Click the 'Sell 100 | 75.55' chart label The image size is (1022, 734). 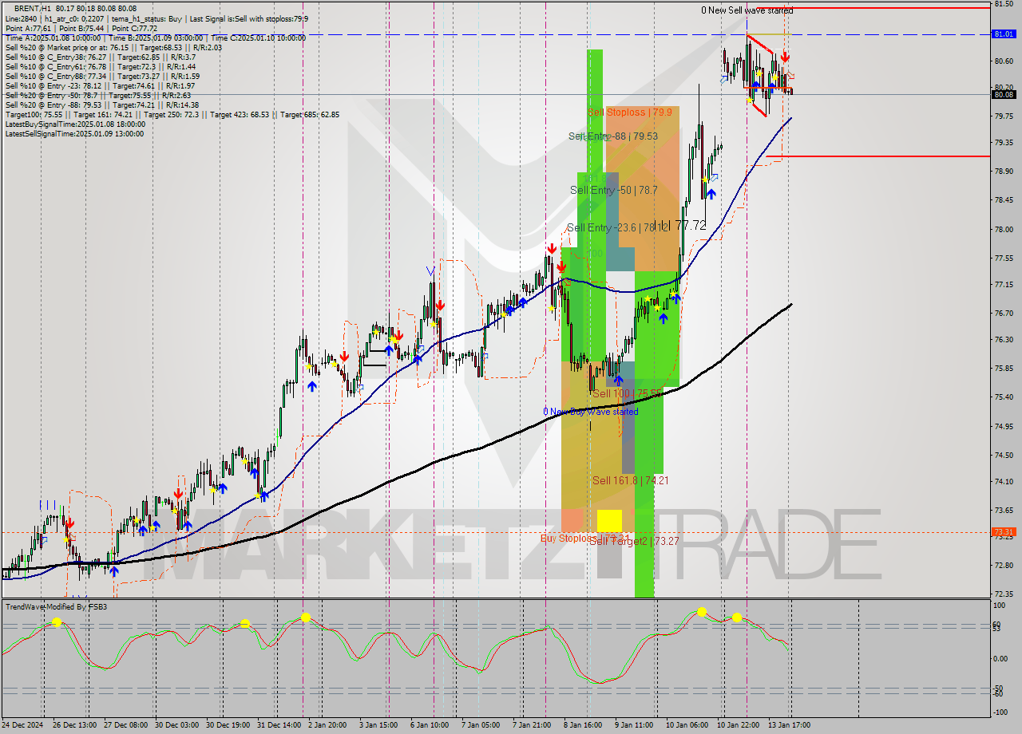(627, 393)
